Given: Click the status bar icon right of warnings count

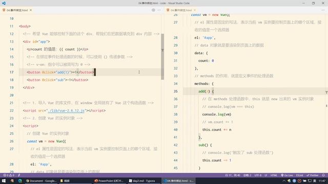Looking at the screenshot, I should pos(19,175).
